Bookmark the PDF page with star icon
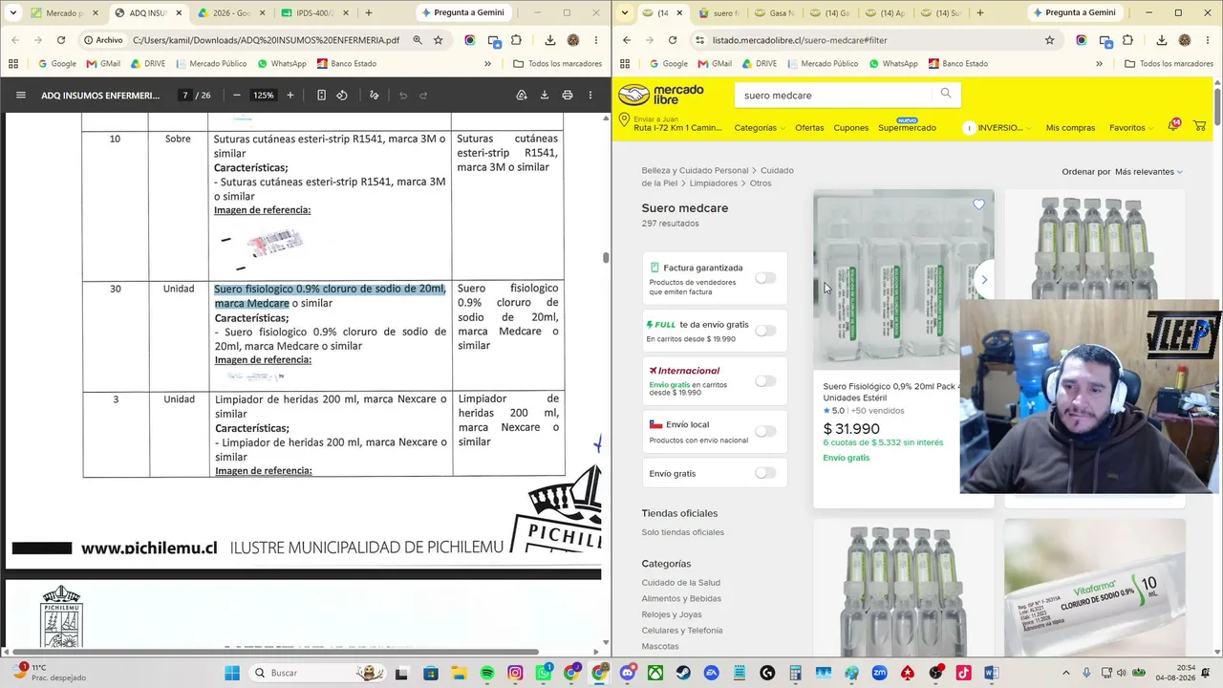The image size is (1223, 688). pos(439,40)
